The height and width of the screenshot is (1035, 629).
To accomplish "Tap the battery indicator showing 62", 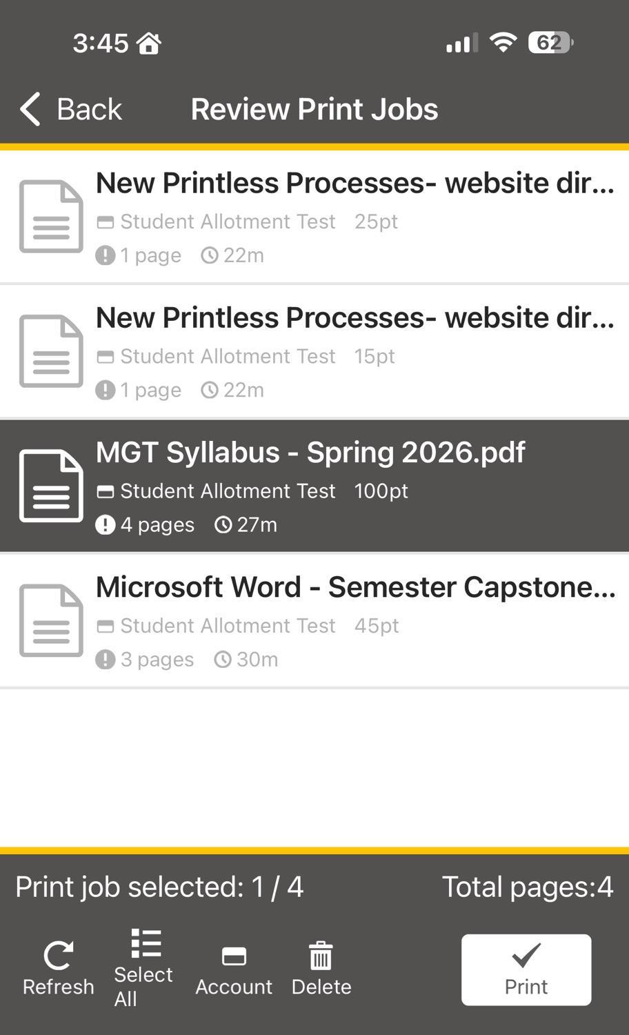I will tap(548, 43).
